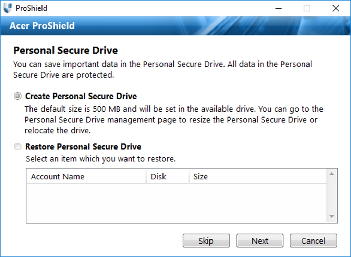This screenshot has height=257, width=351.
Task: Click the ProShield shield icon in title bar
Action: tap(8, 8)
